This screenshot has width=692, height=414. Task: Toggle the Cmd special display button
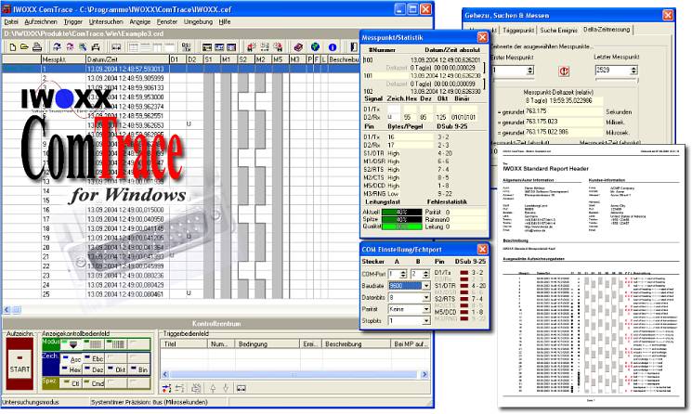click(94, 383)
